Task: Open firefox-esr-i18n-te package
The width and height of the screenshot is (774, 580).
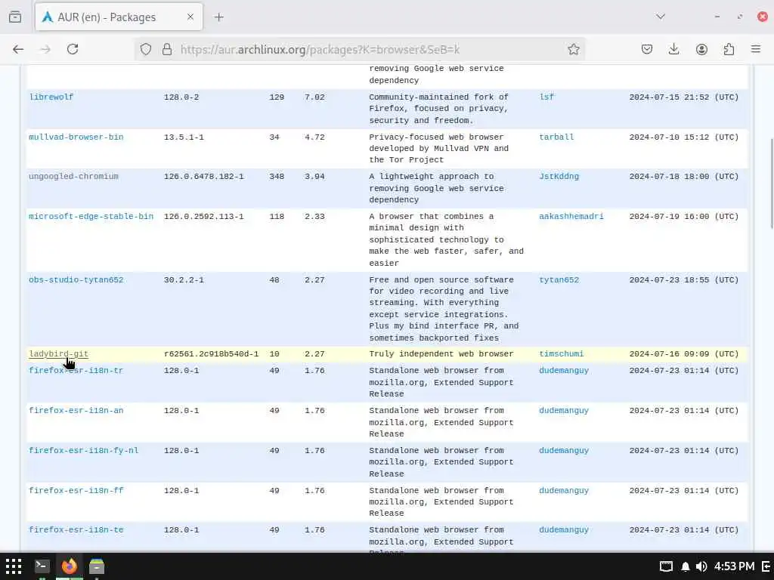Action: (76, 530)
